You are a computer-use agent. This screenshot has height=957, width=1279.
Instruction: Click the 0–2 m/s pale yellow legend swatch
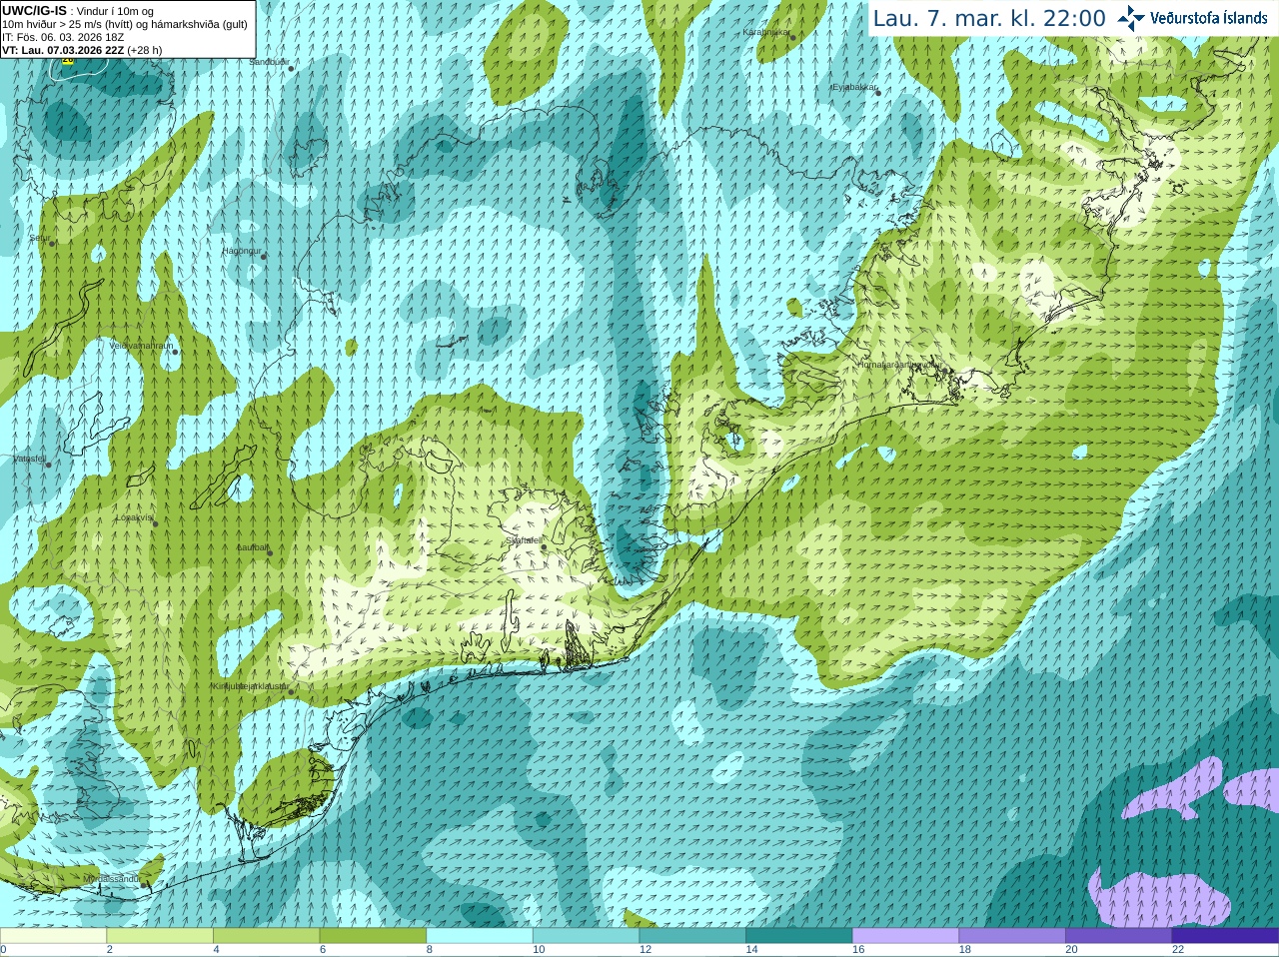coord(53,936)
